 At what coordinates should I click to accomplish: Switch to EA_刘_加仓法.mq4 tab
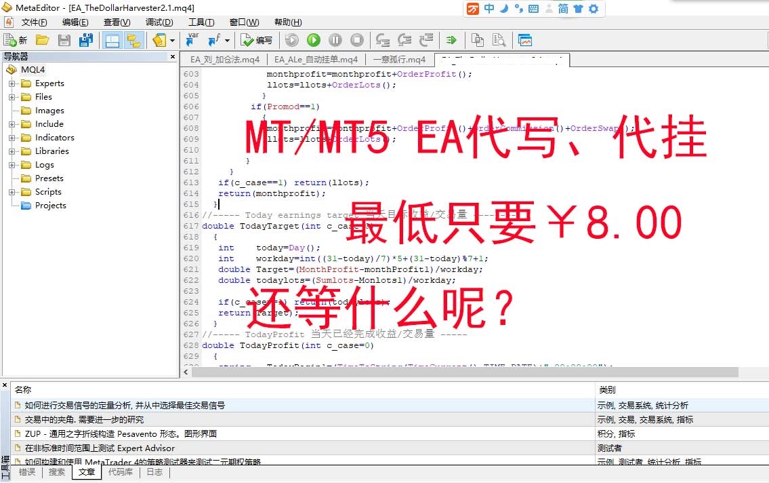[x=225, y=60]
